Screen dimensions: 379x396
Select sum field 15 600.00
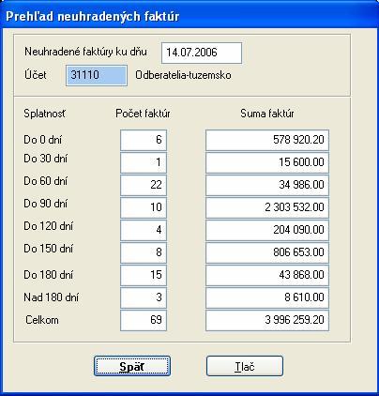coord(267,162)
